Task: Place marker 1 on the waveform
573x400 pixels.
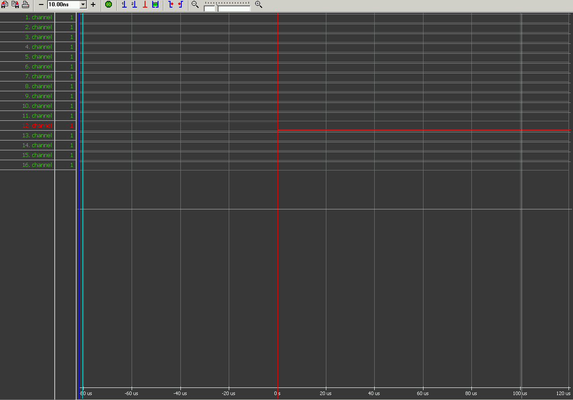Action: [124, 4]
